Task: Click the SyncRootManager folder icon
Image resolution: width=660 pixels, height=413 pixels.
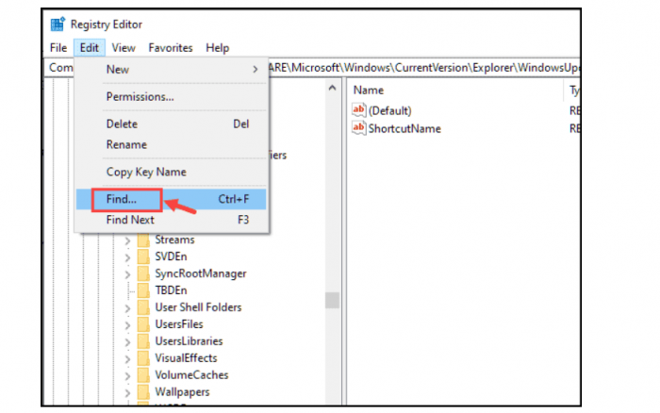Action: [x=143, y=273]
